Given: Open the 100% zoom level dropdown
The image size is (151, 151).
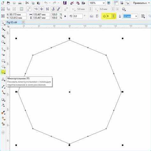Looking at the screenshot, I should [104, 3].
